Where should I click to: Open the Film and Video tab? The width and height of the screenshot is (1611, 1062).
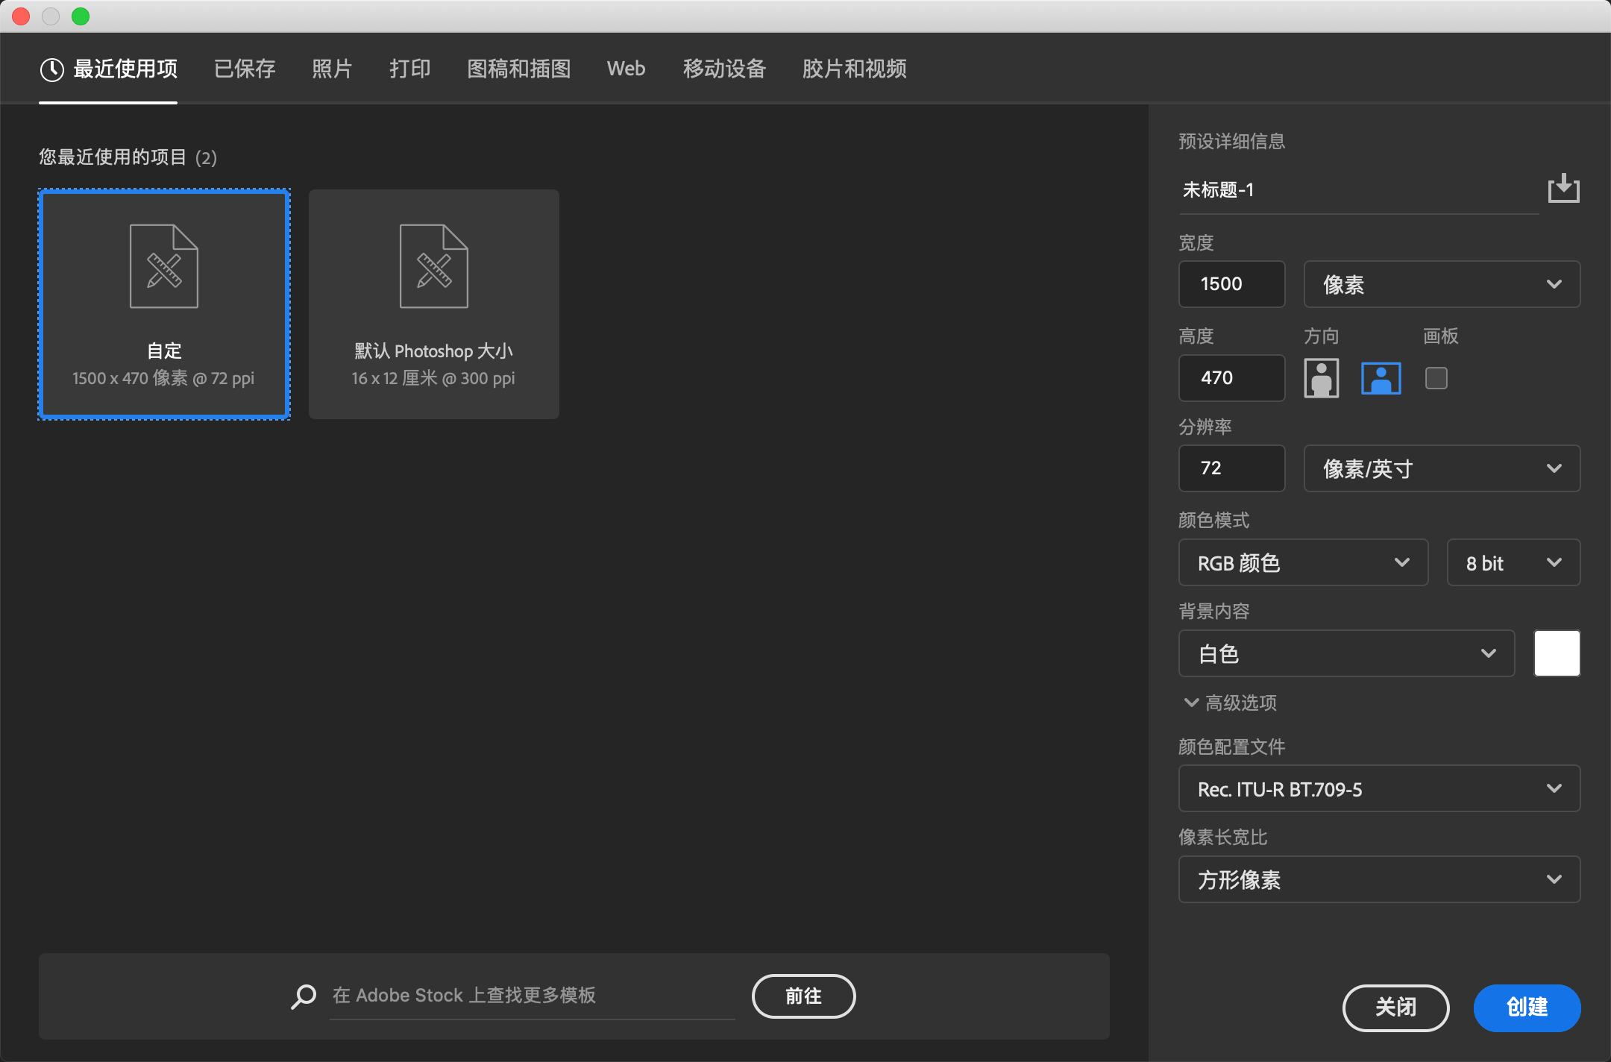pos(854,69)
